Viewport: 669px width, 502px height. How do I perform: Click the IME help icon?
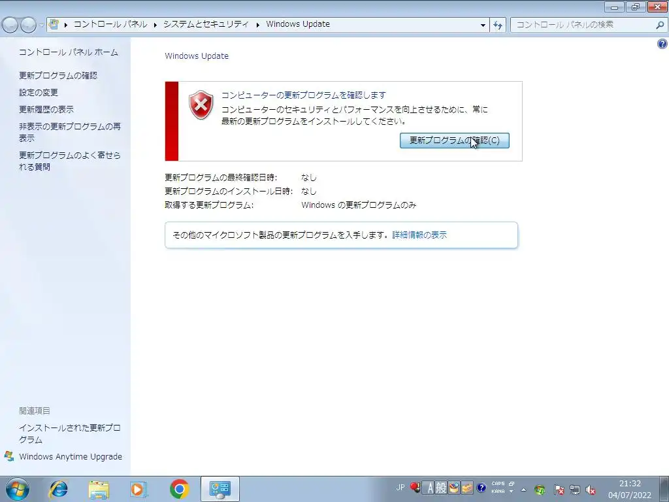point(481,488)
